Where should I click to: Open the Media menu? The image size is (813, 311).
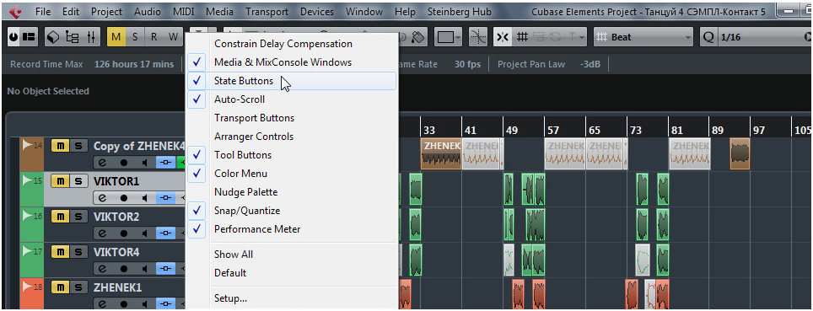tap(219, 12)
